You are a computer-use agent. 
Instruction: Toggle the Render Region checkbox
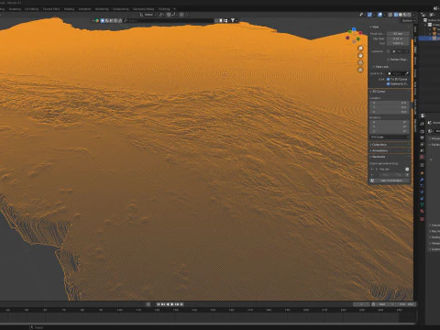coord(389,60)
